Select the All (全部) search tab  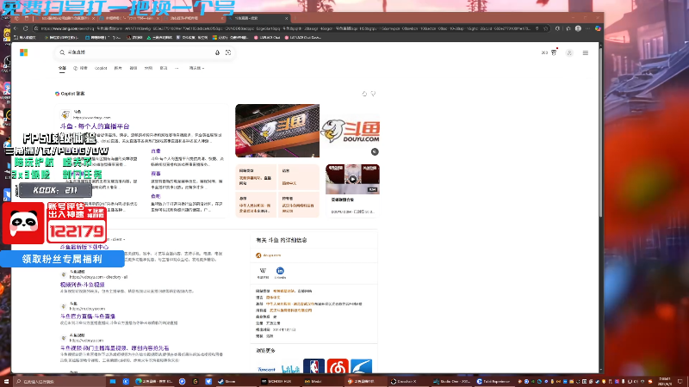click(62, 68)
